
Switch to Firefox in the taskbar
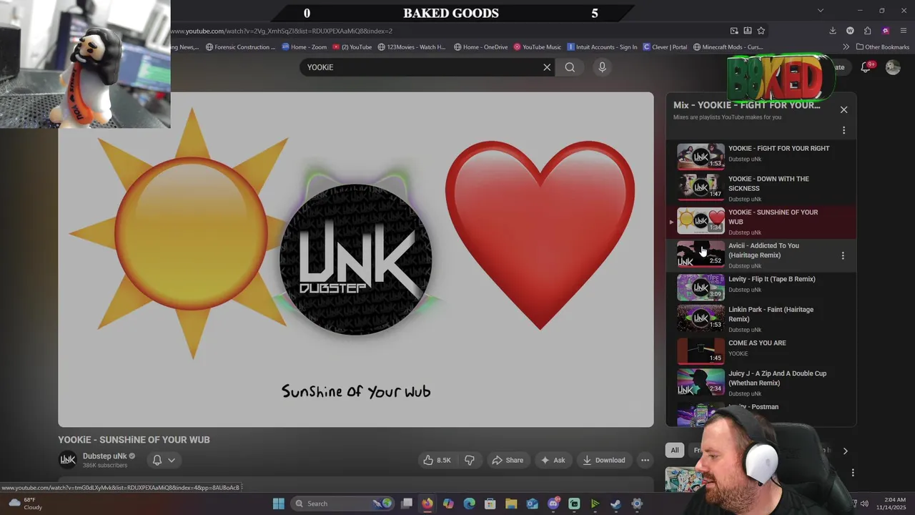click(x=427, y=504)
